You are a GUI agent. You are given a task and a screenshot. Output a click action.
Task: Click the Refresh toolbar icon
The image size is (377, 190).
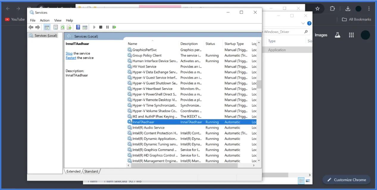(x=62, y=27)
